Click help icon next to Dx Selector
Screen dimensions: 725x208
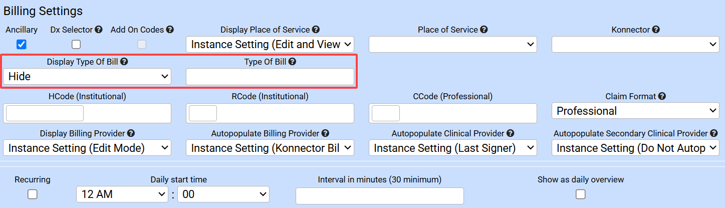coord(99,30)
